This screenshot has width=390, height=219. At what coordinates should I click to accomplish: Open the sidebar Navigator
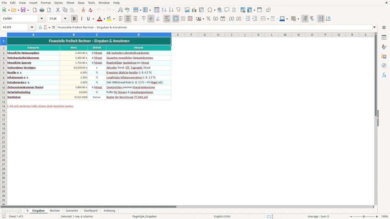coord(384,66)
